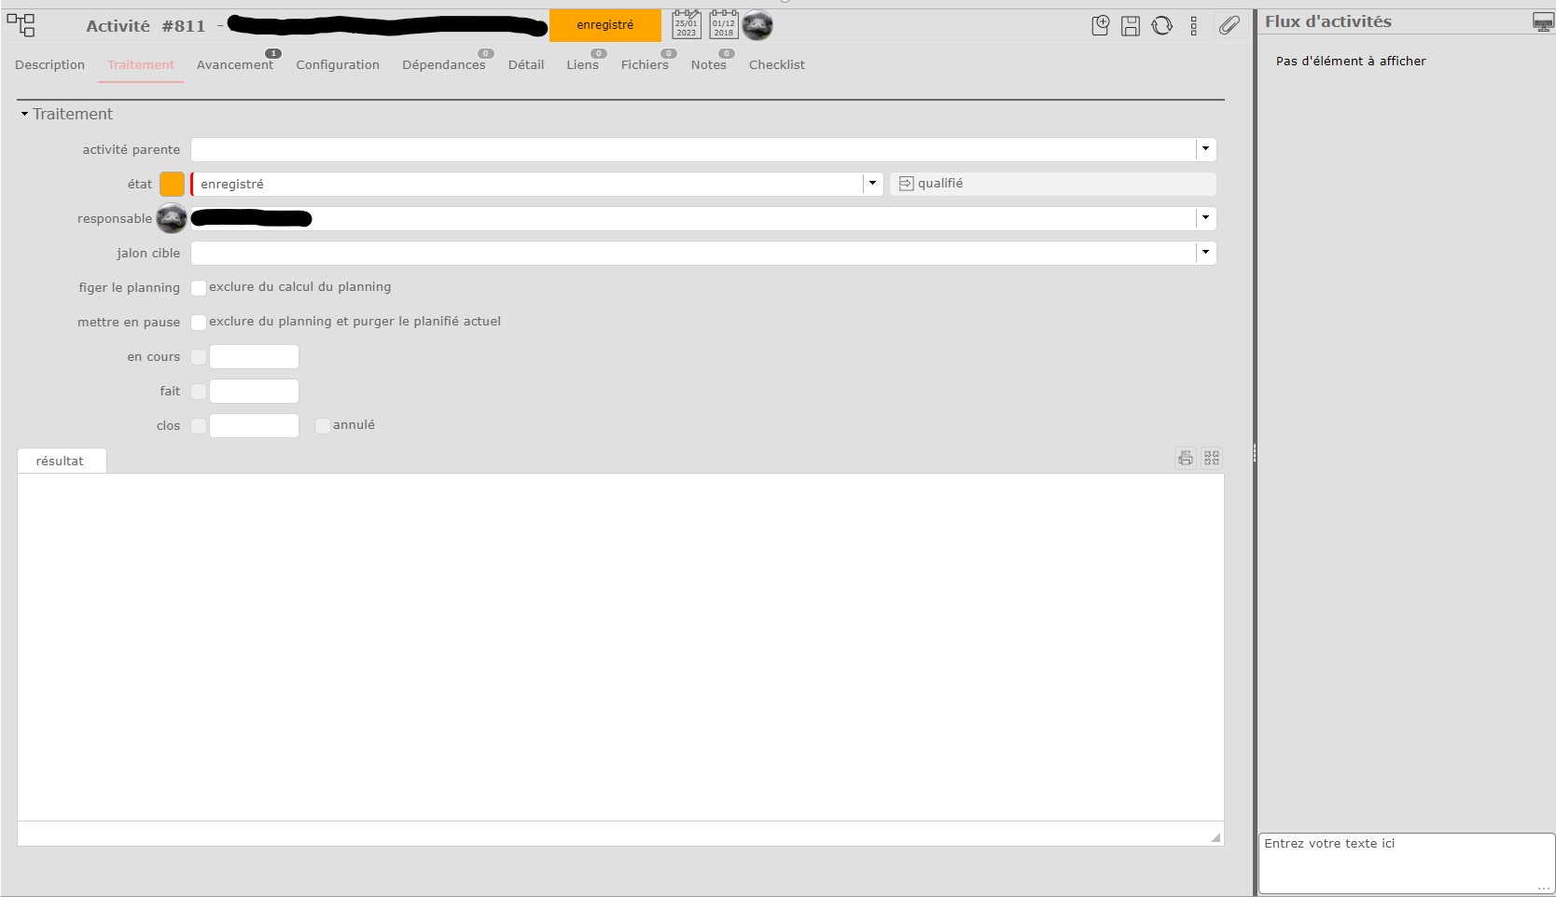Click the 'exclure du calcul du planning' label
The height and width of the screenshot is (897, 1556).
pos(300,287)
